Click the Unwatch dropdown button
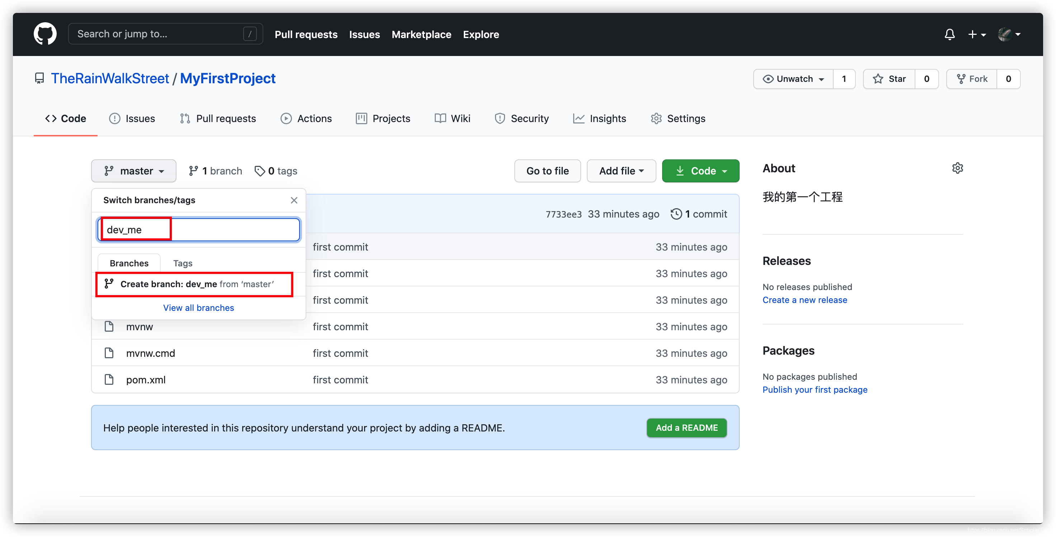This screenshot has height=537, width=1056. 793,79
